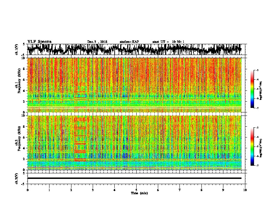Click the 'ch.1(V)' waveform axis label
This screenshot has height=213, width=276.
pos(16,49)
